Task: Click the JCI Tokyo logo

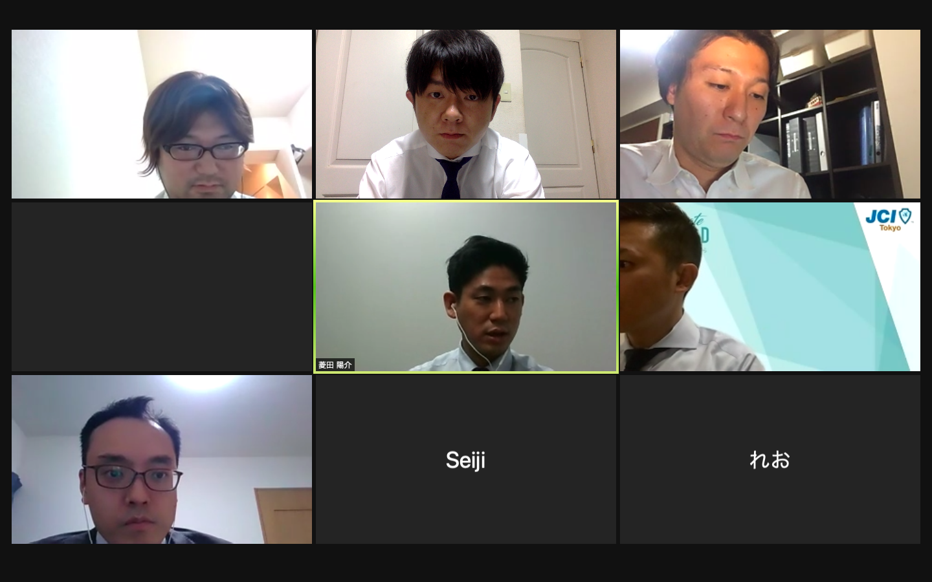Action: (x=889, y=219)
